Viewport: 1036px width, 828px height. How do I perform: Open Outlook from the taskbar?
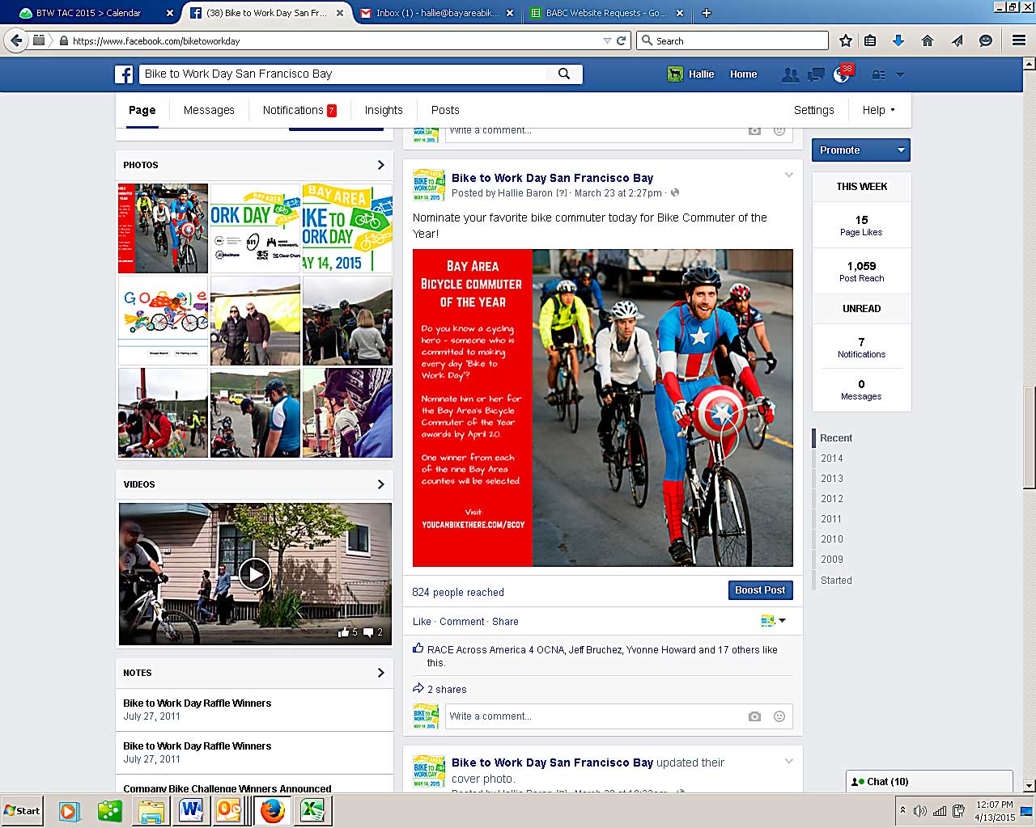pyautogui.click(x=230, y=810)
